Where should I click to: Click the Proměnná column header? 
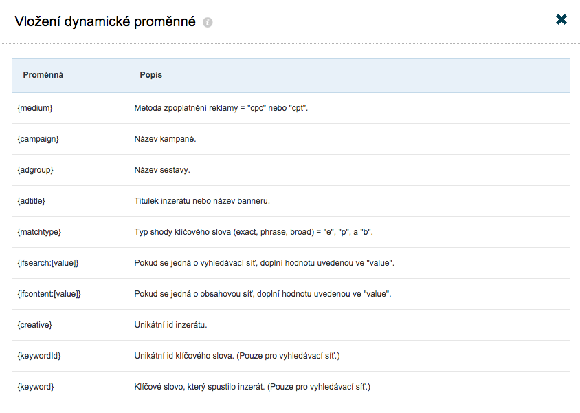(x=43, y=75)
